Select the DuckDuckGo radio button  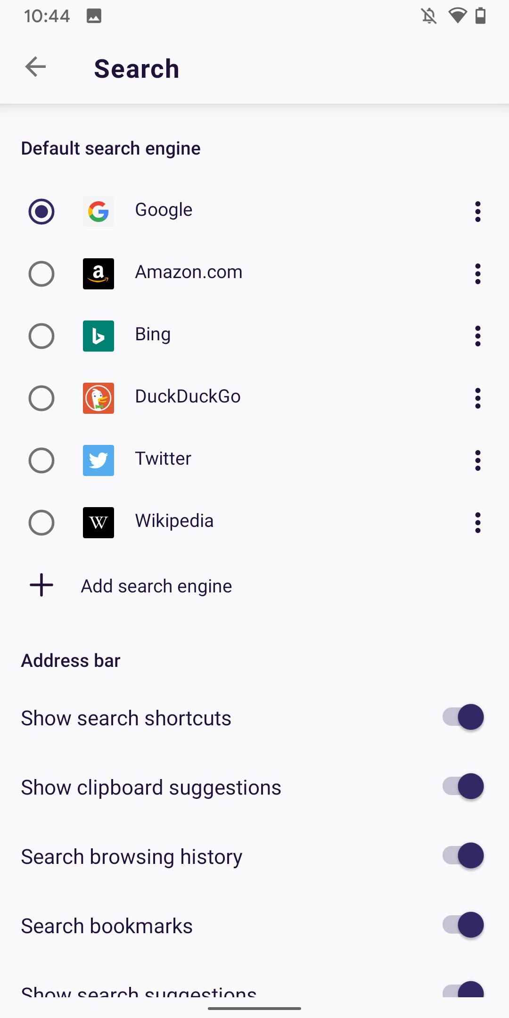click(41, 398)
